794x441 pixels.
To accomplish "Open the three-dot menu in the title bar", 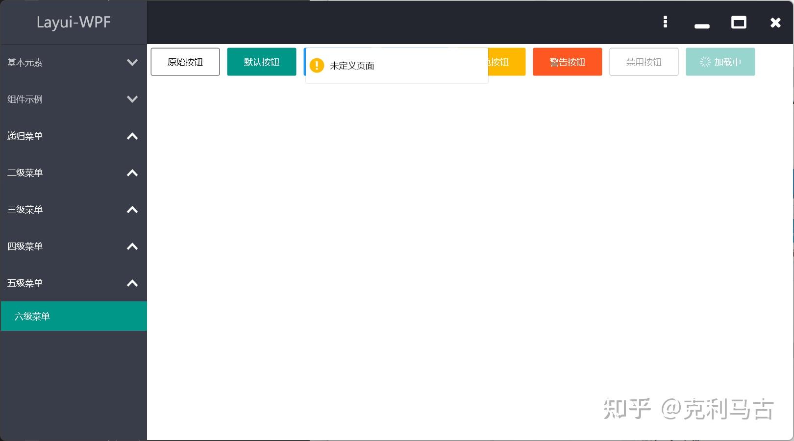I will pos(665,22).
